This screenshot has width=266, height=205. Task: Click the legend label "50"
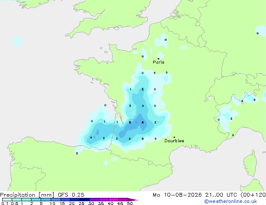coord(130,203)
